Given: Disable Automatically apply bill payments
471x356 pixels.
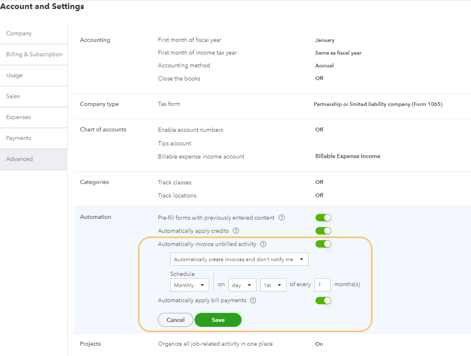Looking at the screenshot, I should 323,300.
